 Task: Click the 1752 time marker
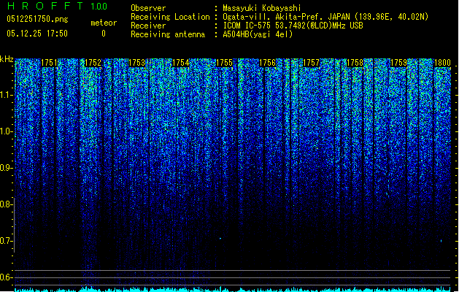click(93, 63)
